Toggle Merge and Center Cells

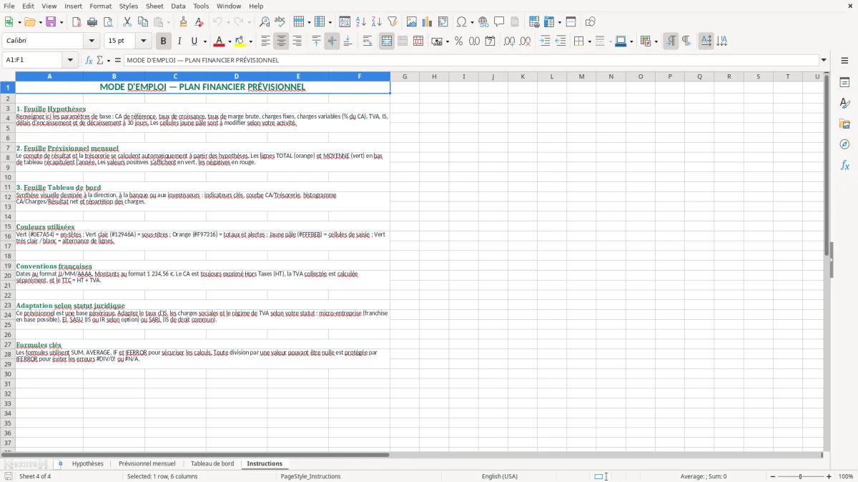tap(387, 41)
